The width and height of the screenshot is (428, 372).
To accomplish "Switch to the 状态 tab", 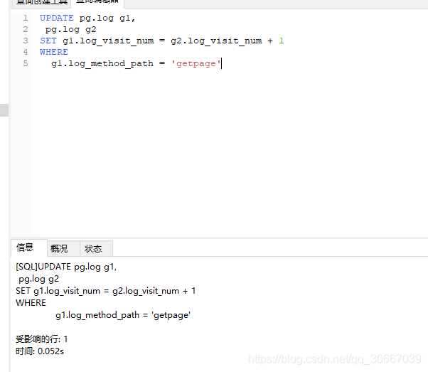I will click(96, 248).
